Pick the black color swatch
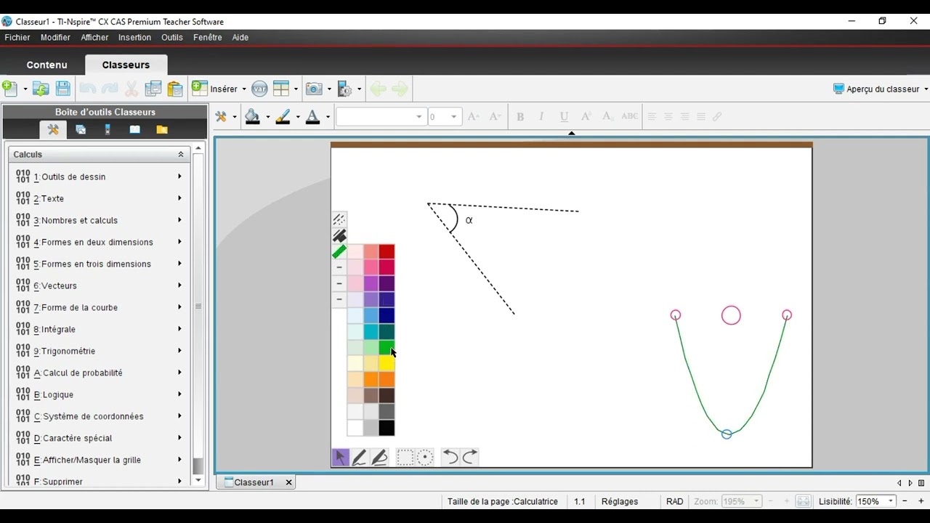Viewport: 930px width, 523px height. tap(387, 428)
